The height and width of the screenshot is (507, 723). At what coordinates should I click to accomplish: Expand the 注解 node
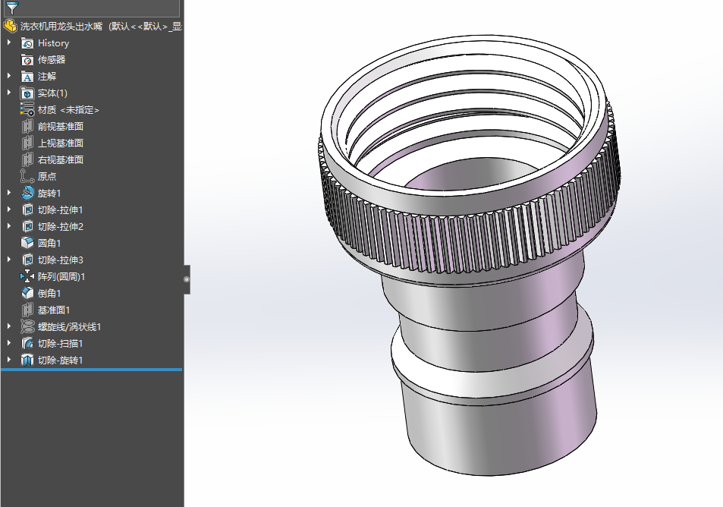pyautogui.click(x=9, y=76)
